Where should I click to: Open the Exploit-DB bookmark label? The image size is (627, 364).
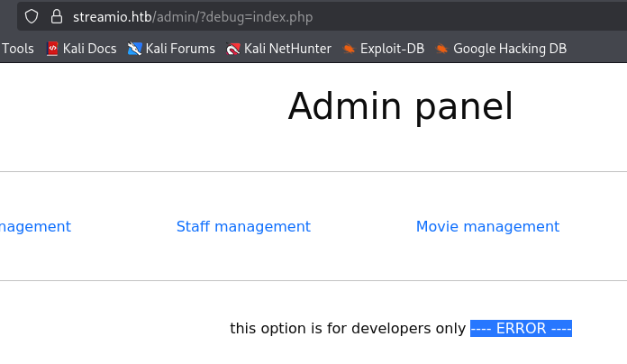pyautogui.click(x=392, y=49)
